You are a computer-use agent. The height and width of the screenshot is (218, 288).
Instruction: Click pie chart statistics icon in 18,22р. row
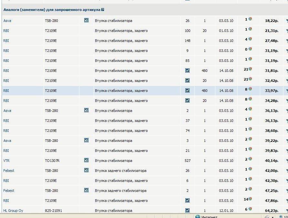point(250,19)
